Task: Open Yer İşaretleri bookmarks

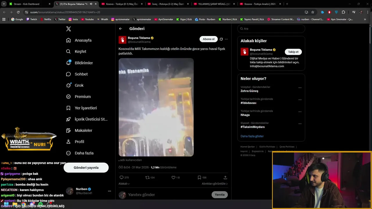Action: pyautogui.click(x=81, y=108)
